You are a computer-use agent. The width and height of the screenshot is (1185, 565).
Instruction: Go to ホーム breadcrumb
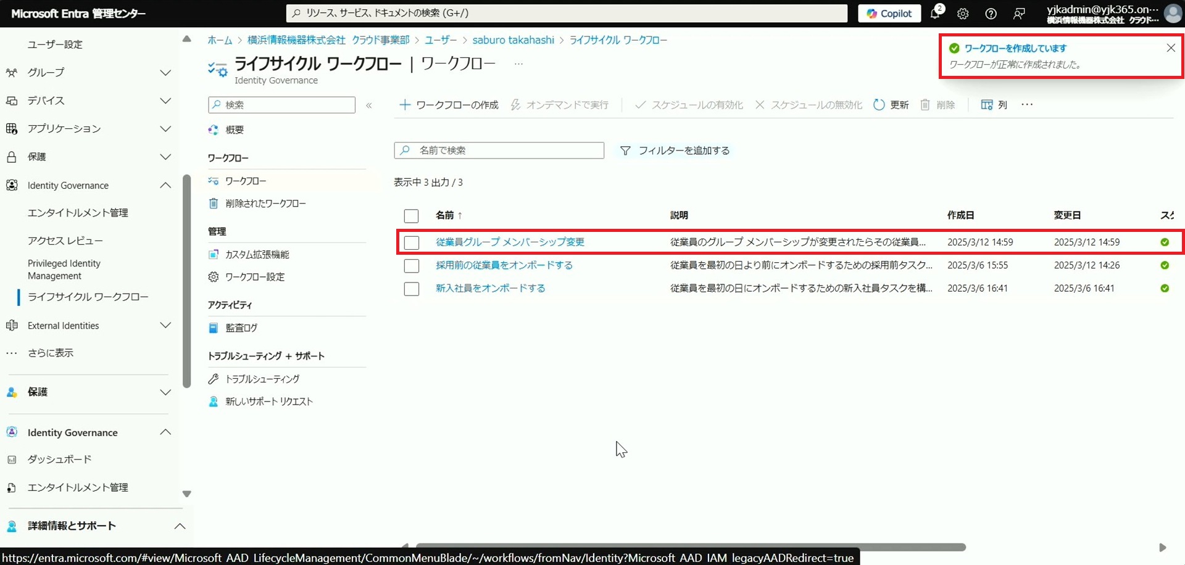(x=220, y=40)
